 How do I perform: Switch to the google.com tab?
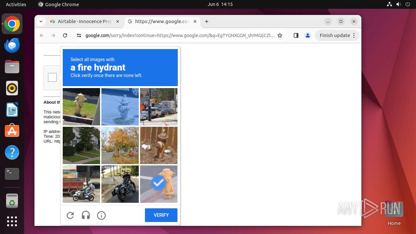coord(162,21)
